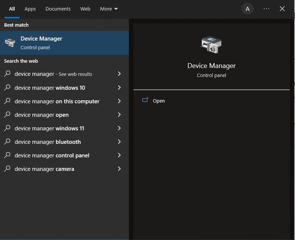295x240 pixels.
Task: Select 'device manager windows 11' suggestion
Action: pyautogui.click(x=64, y=128)
